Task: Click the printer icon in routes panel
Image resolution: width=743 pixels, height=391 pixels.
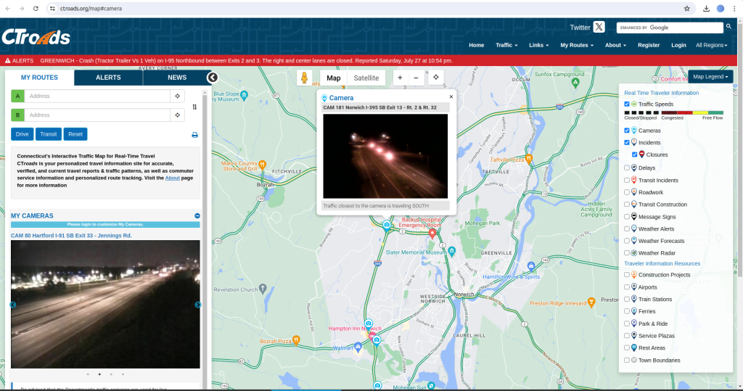Action: [194, 134]
